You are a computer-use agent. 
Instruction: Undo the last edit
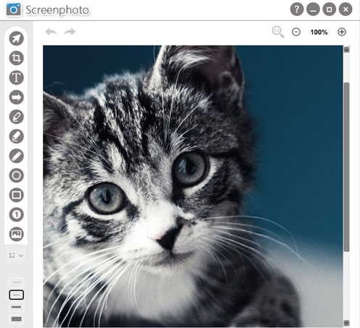tap(51, 32)
